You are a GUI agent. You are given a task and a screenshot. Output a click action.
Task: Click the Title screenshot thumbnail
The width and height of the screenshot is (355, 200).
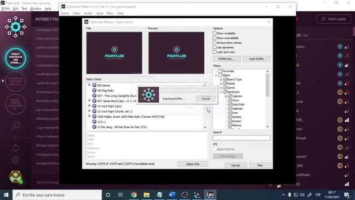pos(114,53)
